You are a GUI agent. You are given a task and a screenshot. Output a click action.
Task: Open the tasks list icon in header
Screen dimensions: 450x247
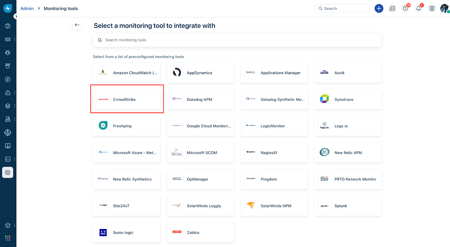point(392,8)
